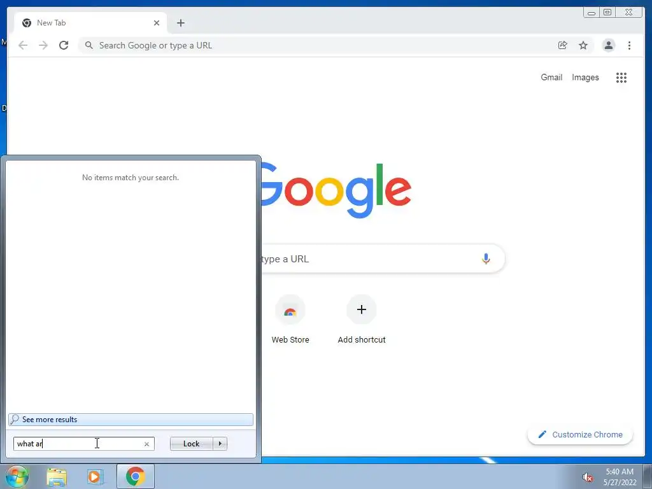This screenshot has width=652, height=489.
Task: Click Customize Chrome button
Action: [x=580, y=434]
